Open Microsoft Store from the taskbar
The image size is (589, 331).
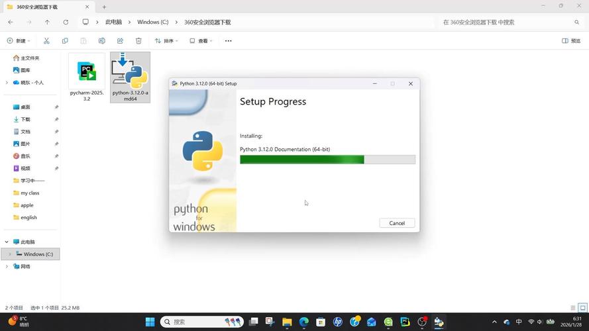point(321,322)
